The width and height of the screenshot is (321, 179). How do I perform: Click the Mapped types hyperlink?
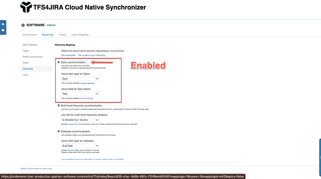click(71, 150)
